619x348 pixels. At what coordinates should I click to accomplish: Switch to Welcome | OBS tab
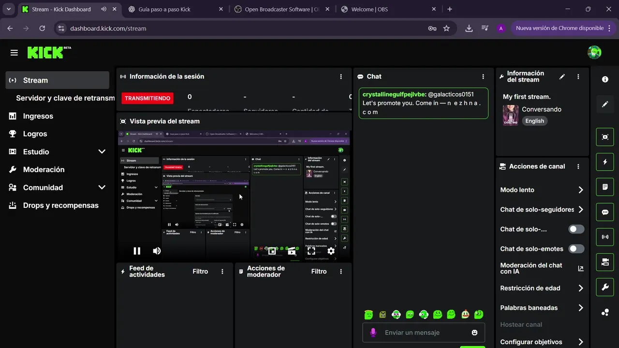pyautogui.click(x=388, y=9)
